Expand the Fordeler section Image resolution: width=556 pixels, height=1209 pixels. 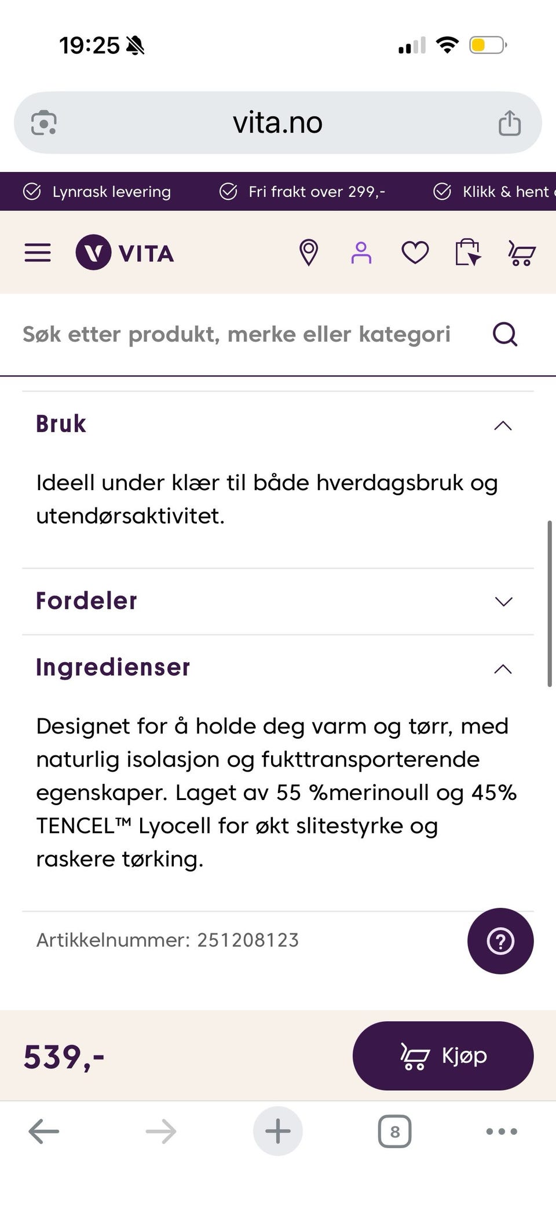point(278,601)
